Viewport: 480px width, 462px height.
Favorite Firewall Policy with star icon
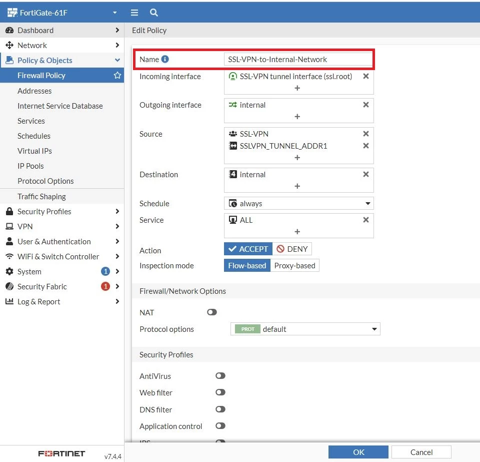click(117, 76)
